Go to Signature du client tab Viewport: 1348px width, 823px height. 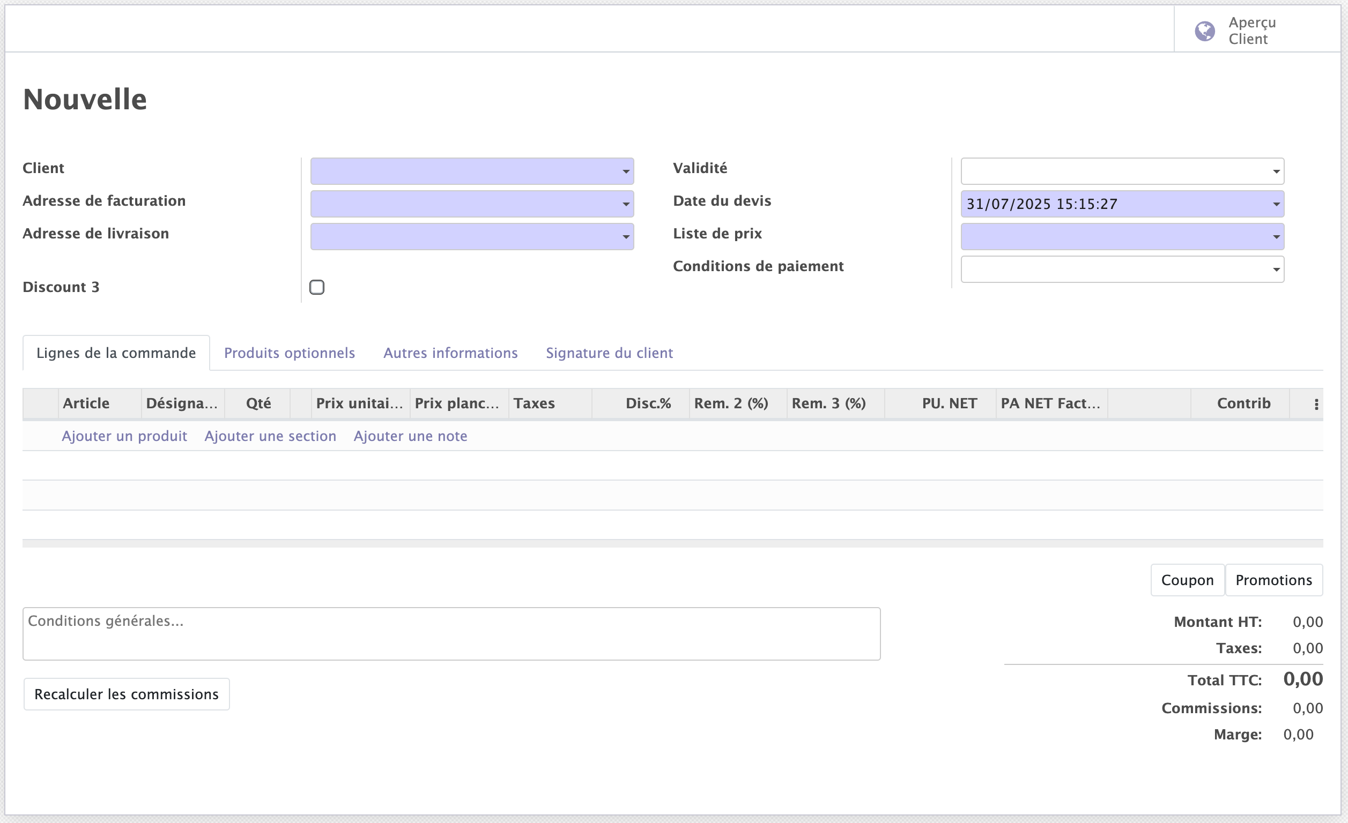coord(609,353)
